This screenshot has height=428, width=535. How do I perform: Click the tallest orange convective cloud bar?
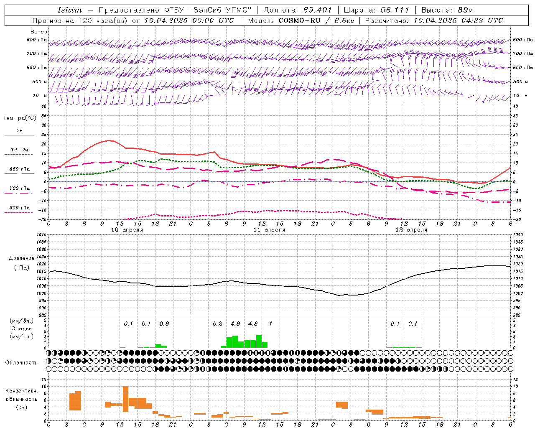(125, 399)
